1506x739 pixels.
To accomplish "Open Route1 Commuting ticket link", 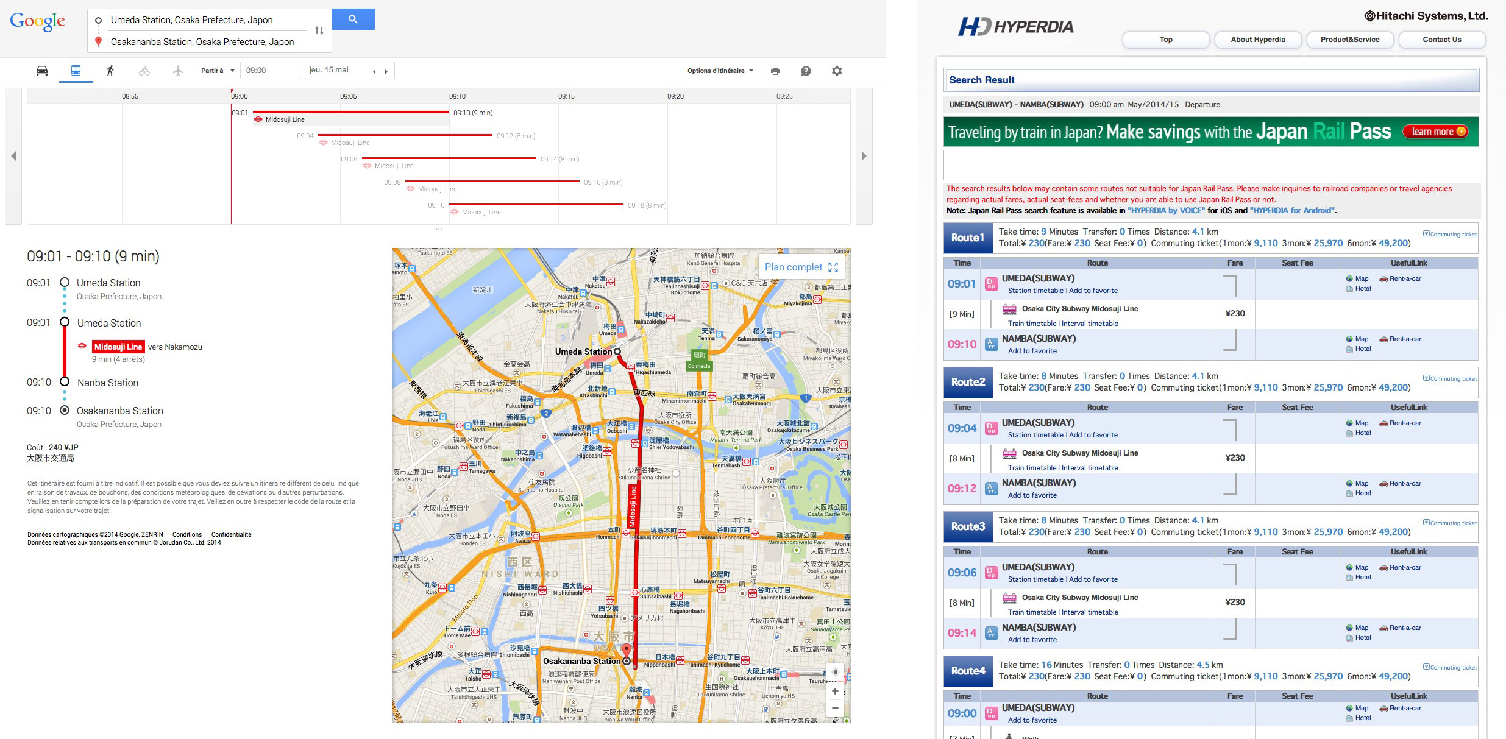I will tap(1450, 234).
